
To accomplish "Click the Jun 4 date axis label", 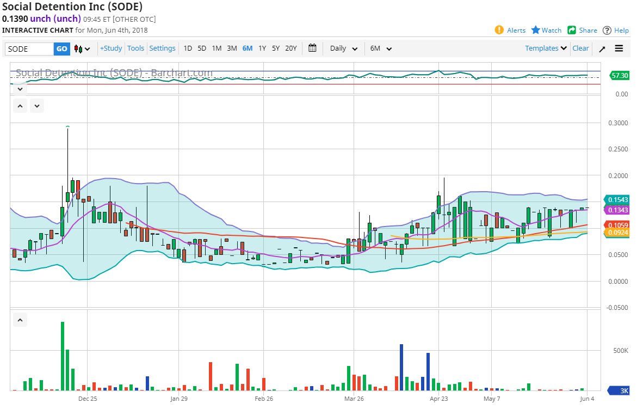I will [x=587, y=399].
